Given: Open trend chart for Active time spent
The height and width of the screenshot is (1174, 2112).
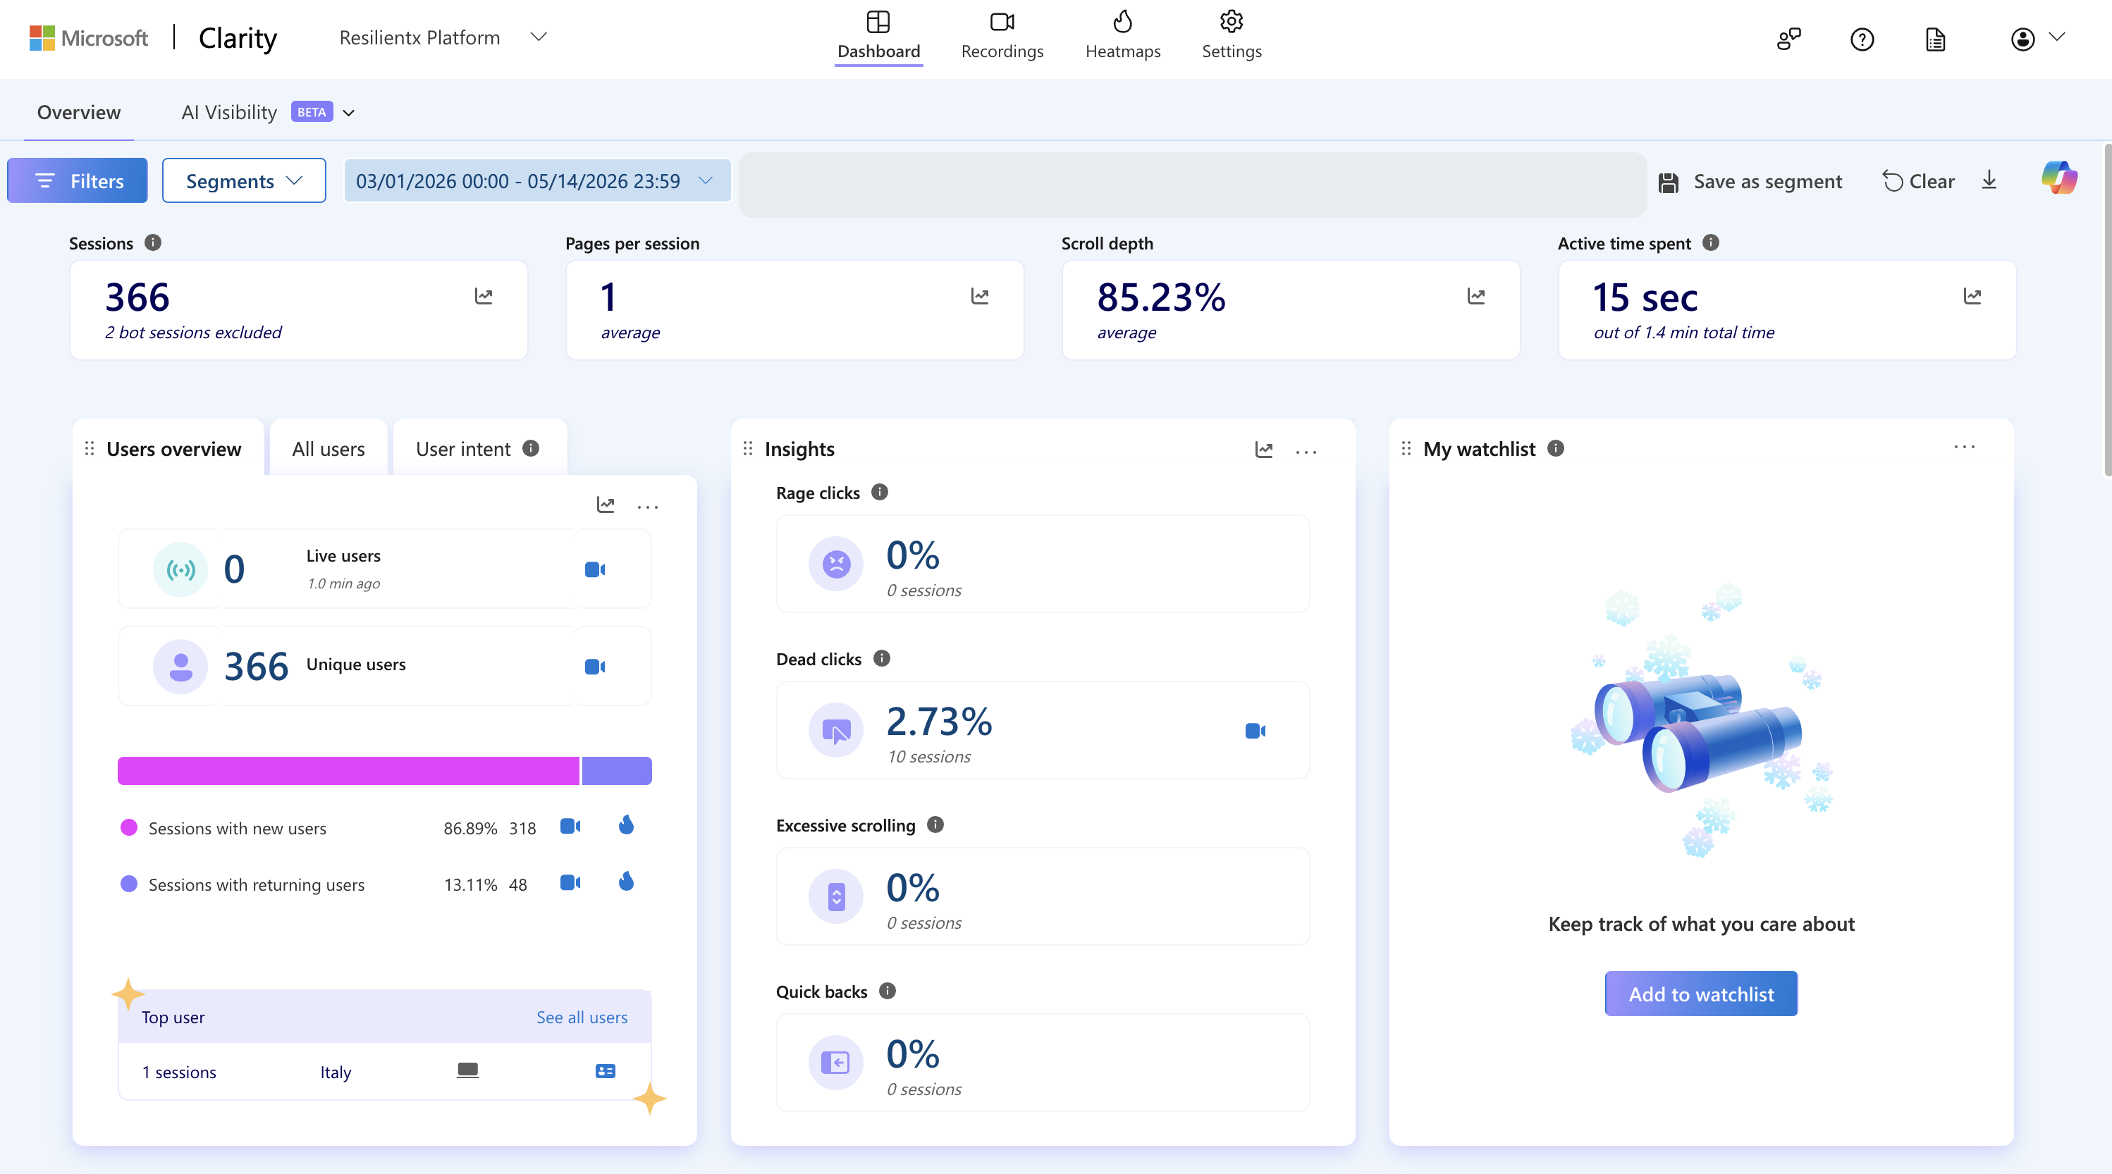Looking at the screenshot, I should [1972, 296].
